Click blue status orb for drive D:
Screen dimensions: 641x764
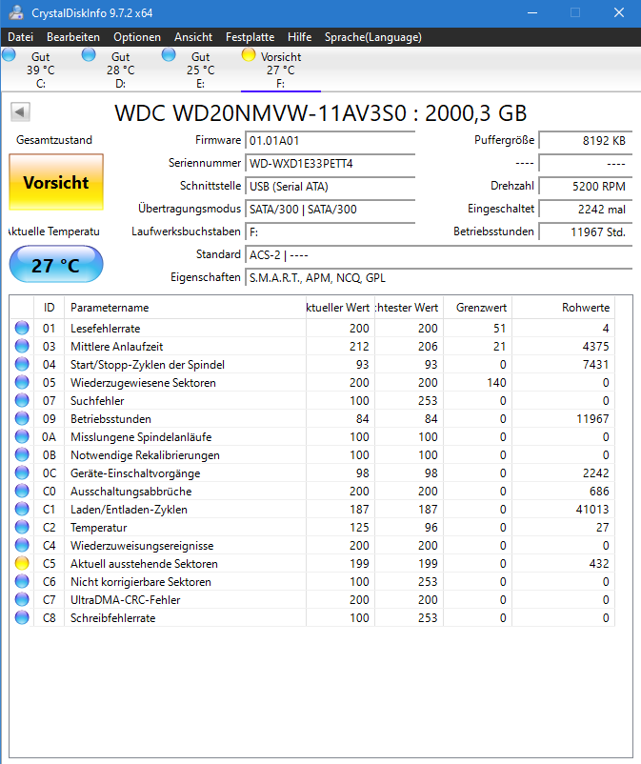pyautogui.click(x=89, y=54)
